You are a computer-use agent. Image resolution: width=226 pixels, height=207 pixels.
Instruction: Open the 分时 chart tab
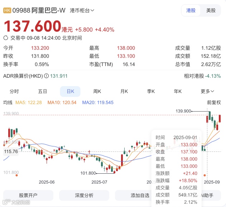click(x=14, y=91)
